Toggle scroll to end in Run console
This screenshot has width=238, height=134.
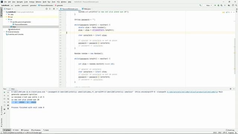[8, 102]
